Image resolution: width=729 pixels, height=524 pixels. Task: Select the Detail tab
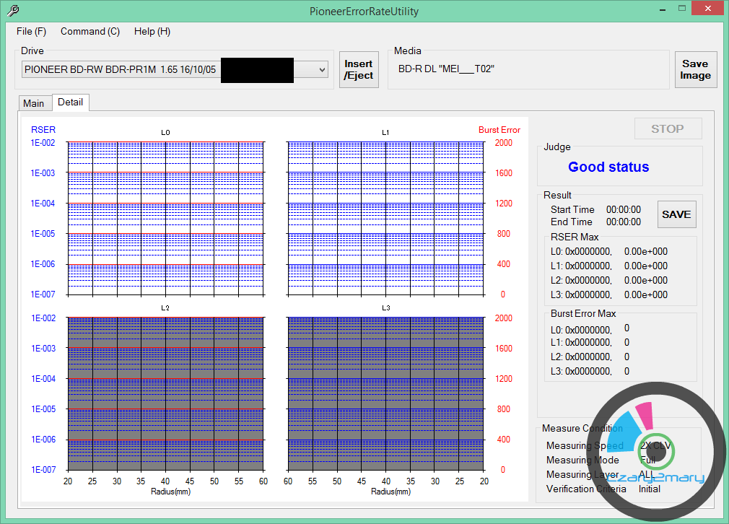(x=71, y=102)
